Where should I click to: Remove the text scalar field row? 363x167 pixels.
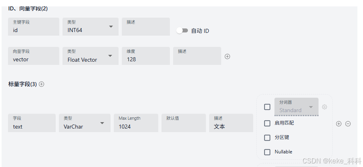348,124
